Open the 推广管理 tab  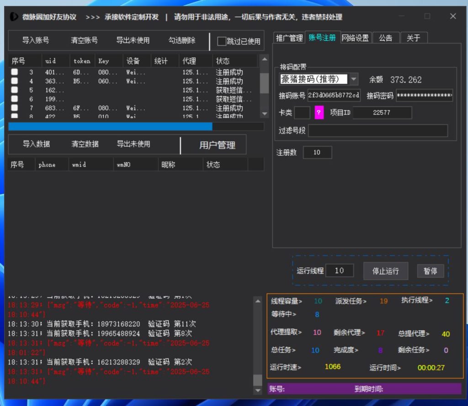tap(289, 38)
